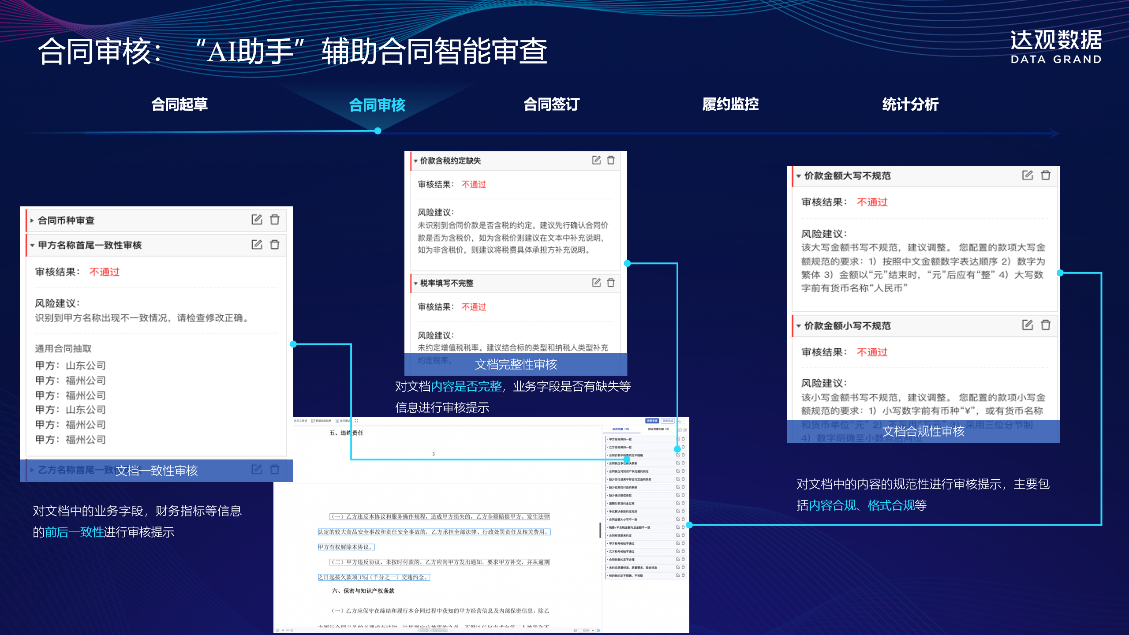The image size is (1129, 635).
Task: Collapse the 税率填写不完整 section
Action: (415, 283)
